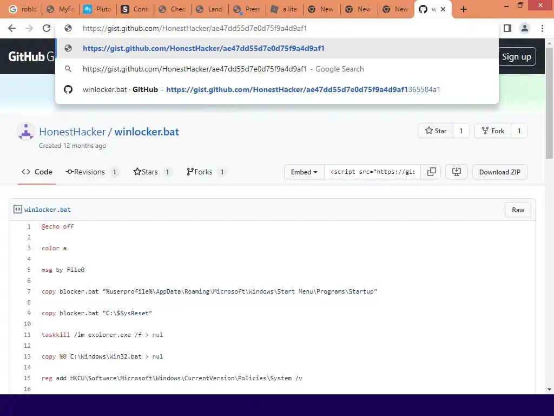Viewport: 554px width, 416px height.
Task: Click the save to desktop icon
Action: coord(457,172)
